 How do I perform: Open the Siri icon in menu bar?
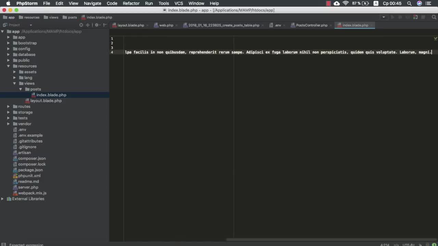click(x=419, y=3)
